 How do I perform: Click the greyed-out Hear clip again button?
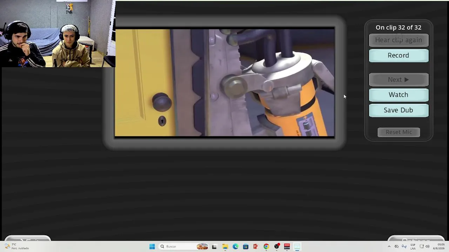[x=398, y=40]
